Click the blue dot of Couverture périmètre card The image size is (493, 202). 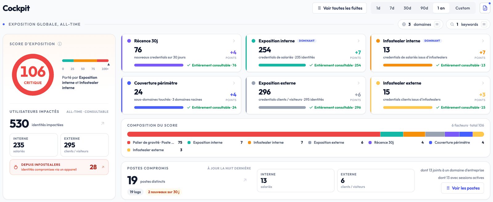pyautogui.click(x=129, y=83)
